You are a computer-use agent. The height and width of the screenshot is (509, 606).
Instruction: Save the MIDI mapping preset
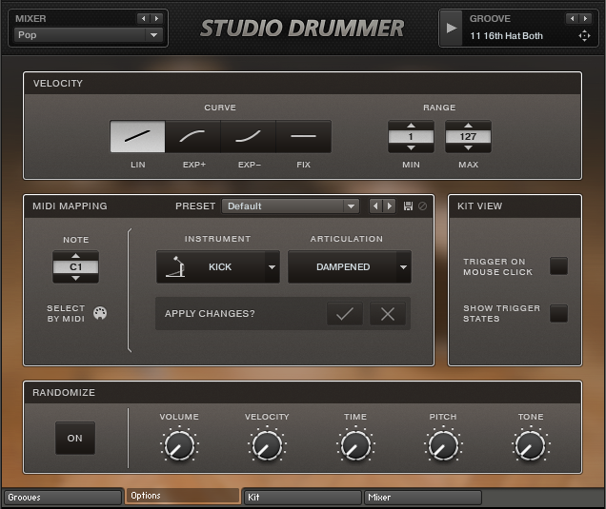point(409,206)
